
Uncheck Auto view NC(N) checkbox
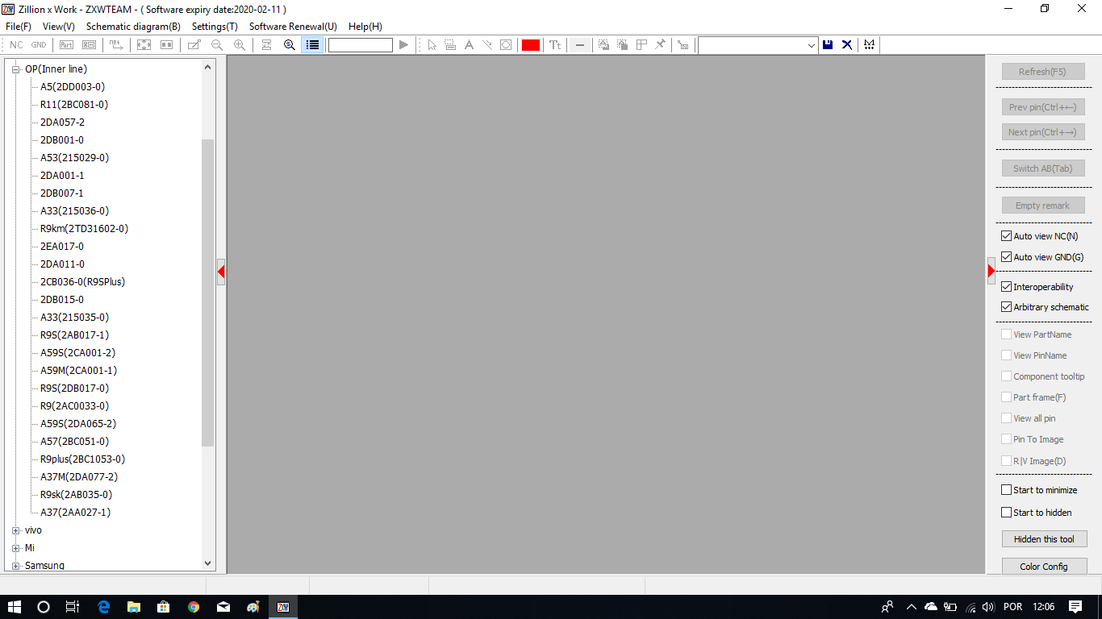click(1006, 236)
